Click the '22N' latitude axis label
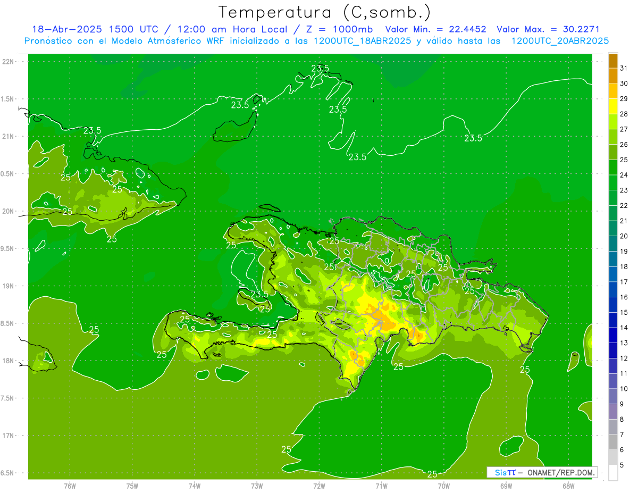638x493 pixels. 9,62
